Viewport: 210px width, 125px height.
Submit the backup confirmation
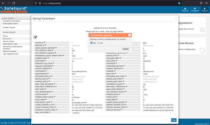coord(126,49)
